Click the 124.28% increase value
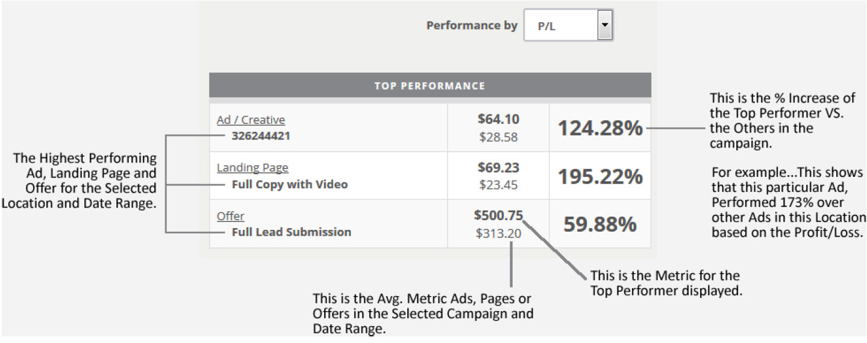This screenshot has width=867, height=343. (599, 128)
